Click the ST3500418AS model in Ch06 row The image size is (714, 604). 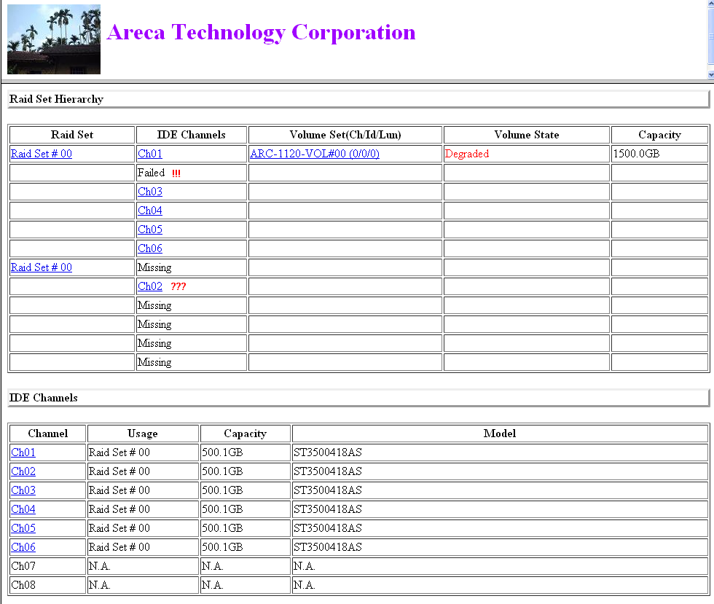pos(327,547)
